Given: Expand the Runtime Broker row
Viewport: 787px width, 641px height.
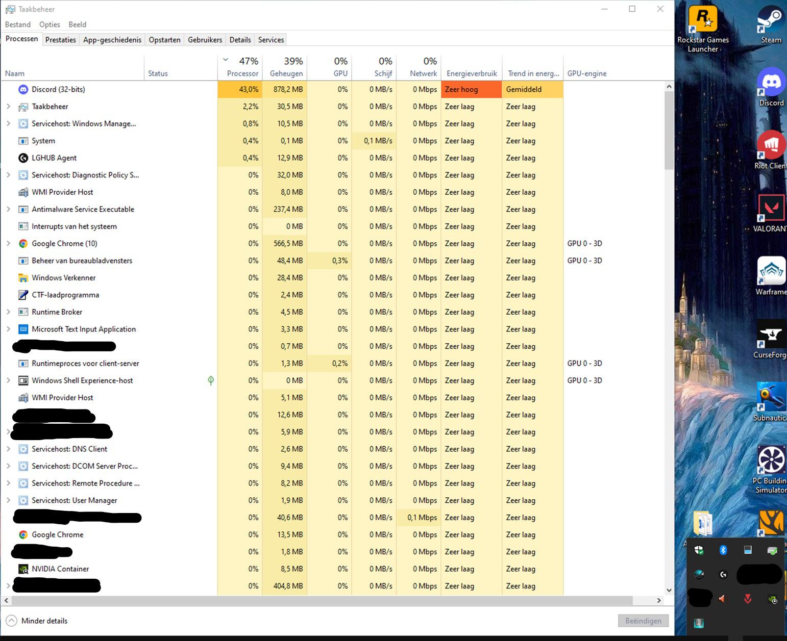Looking at the screenshot, I should click(8, 312).
